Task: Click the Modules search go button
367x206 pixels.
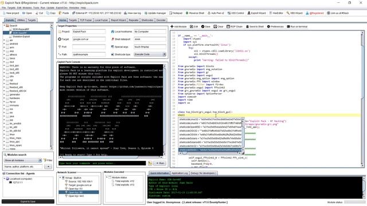Action: [48, 167]
